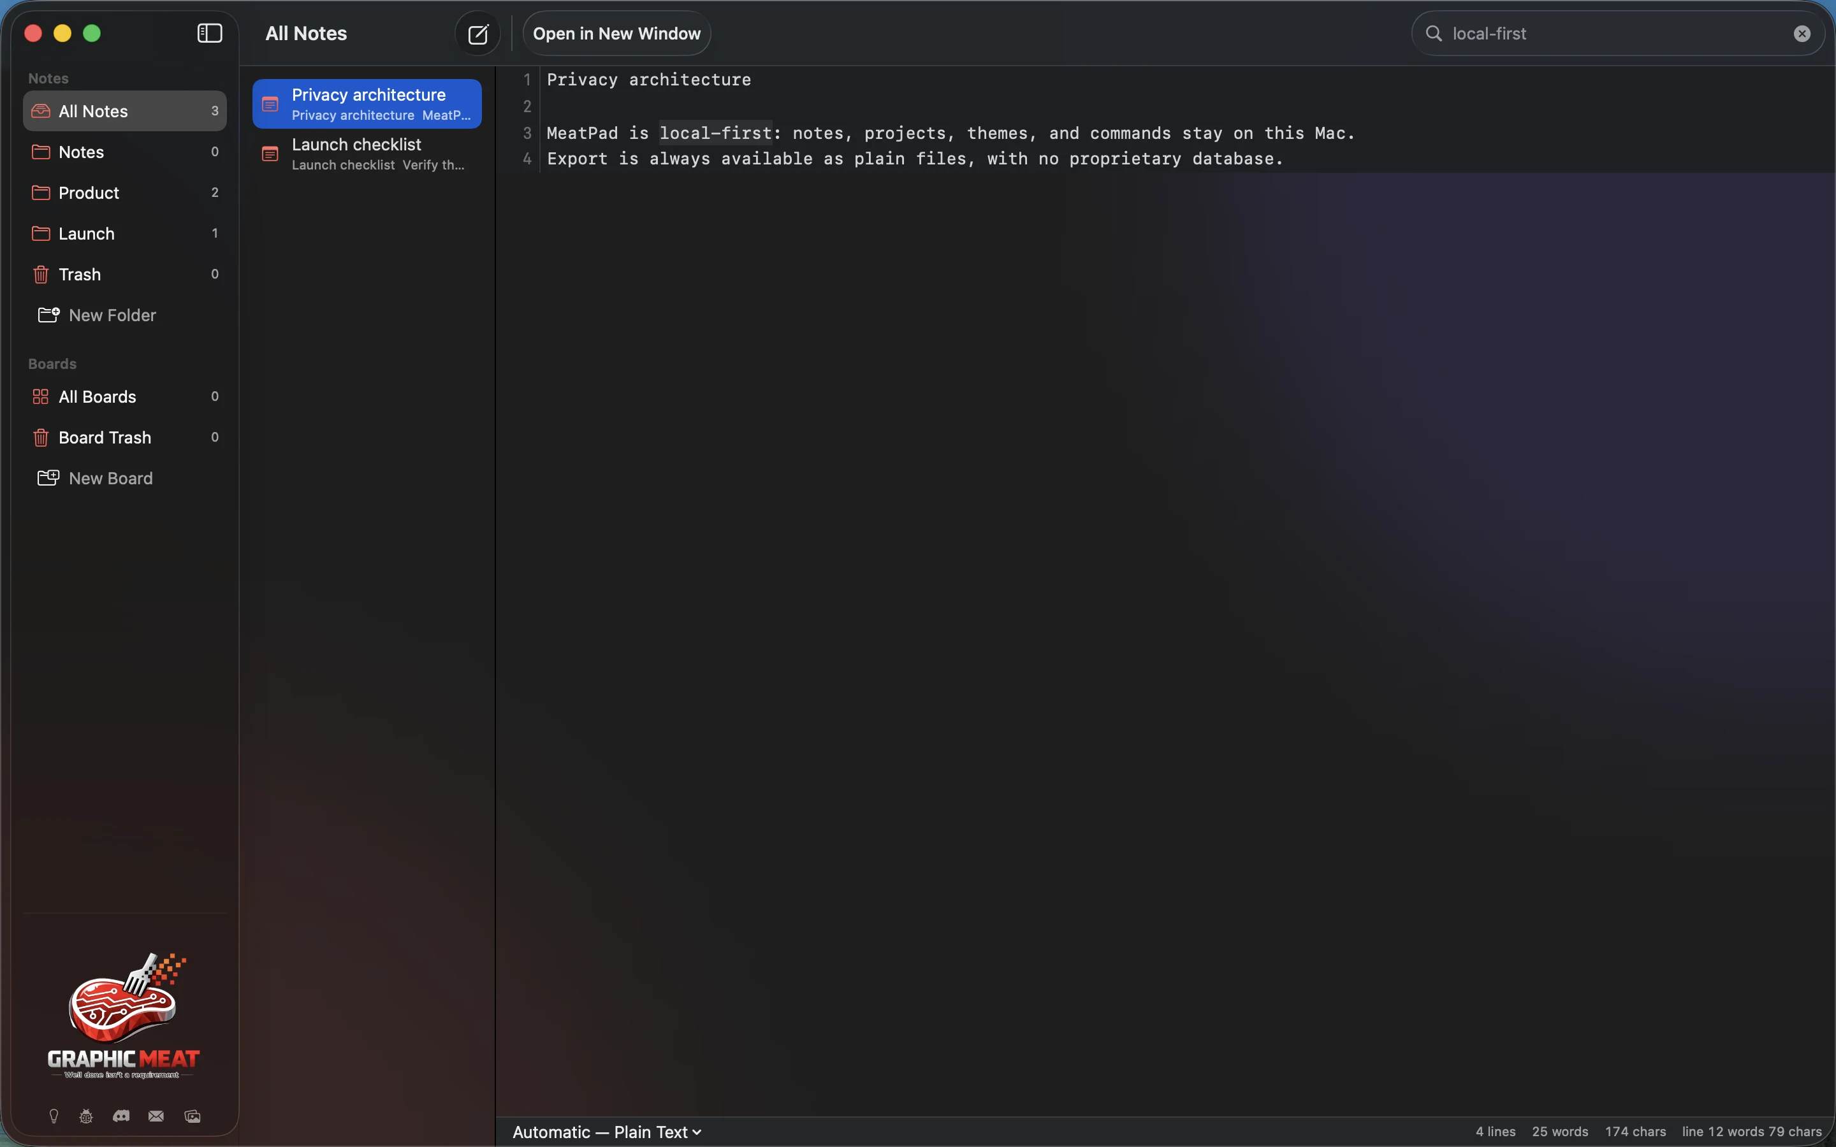
Task: Select All Notes in sidebar
Action: click(x=125, y=111)
